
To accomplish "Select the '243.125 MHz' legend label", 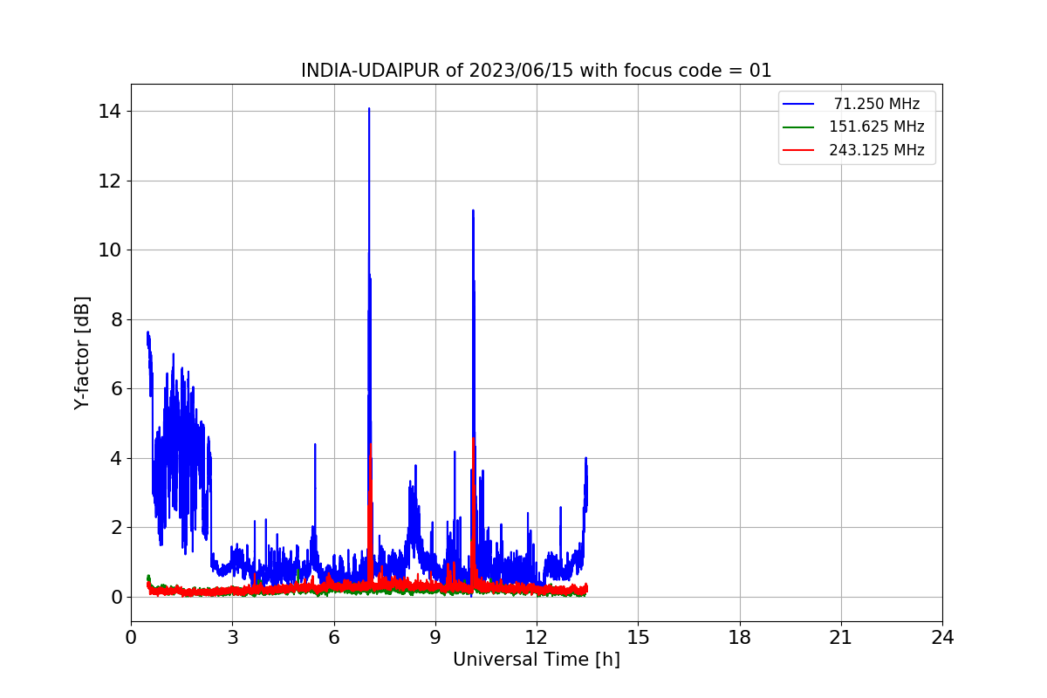I will [x=877, y=150].
